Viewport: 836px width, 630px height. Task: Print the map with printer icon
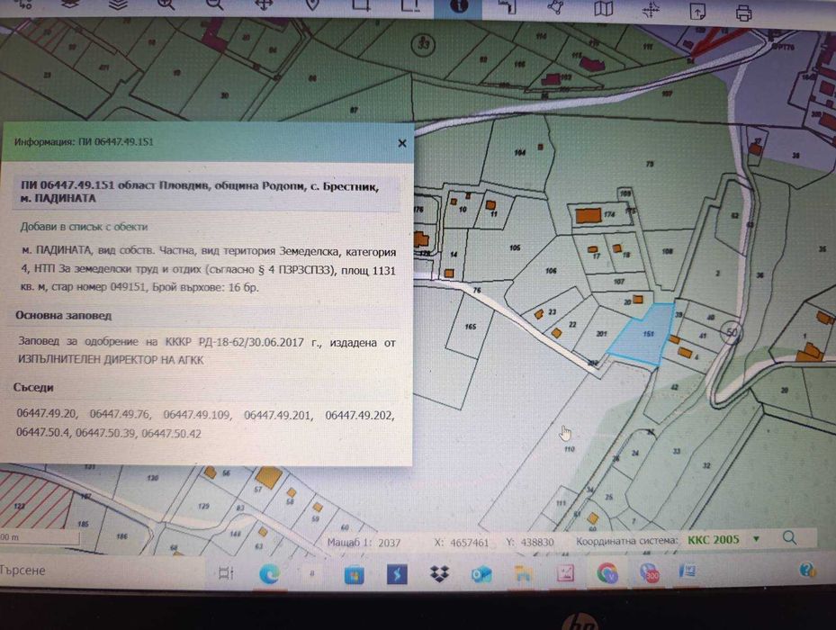(744, 13)
